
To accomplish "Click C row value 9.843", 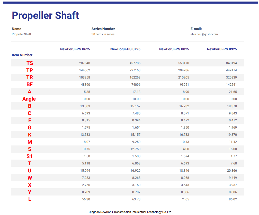I will (x=233, y=113).
